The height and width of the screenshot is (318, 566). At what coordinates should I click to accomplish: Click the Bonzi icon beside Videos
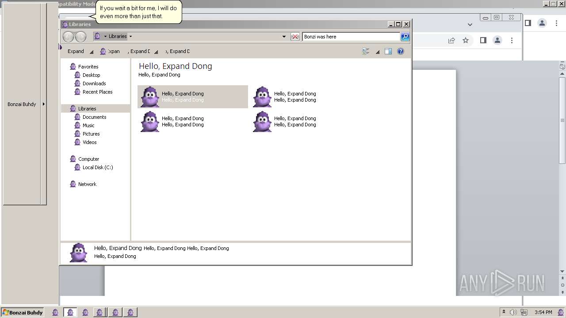77,142
